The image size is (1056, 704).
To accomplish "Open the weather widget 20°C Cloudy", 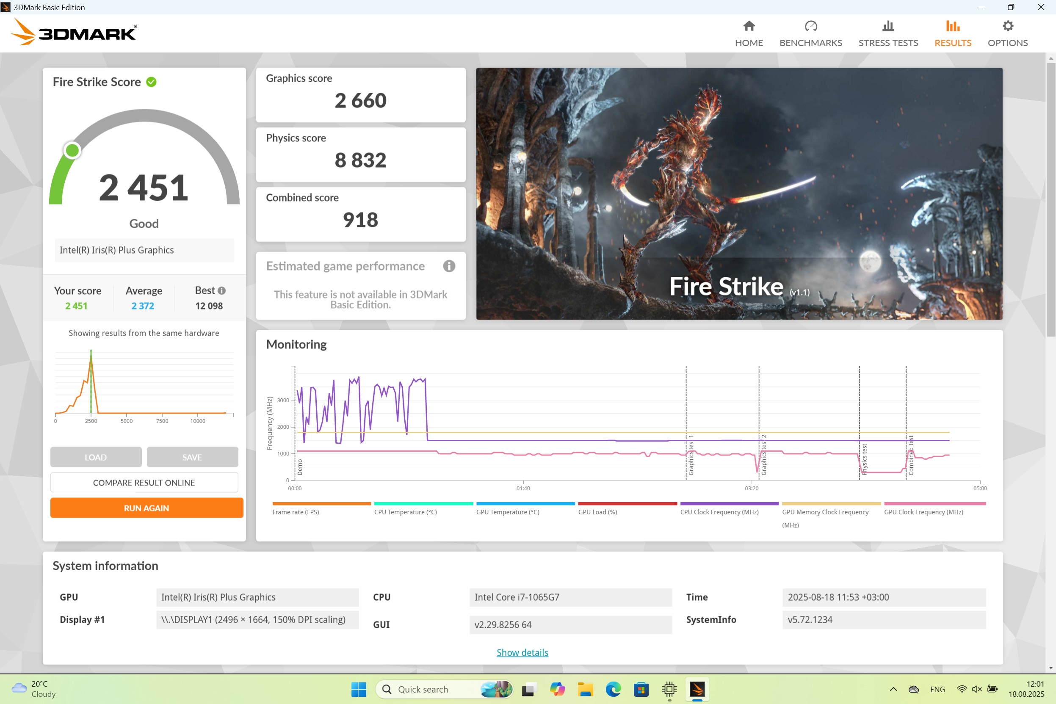I will (34, 689).
